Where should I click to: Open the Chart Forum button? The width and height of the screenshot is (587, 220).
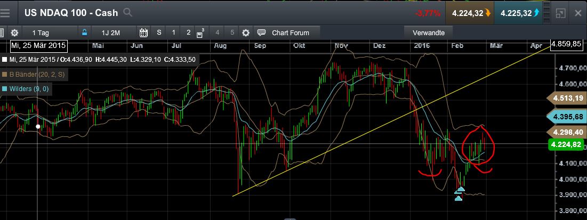[287, 32]
